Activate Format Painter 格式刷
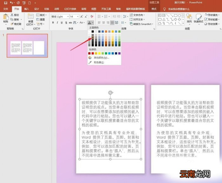Viewport: 222px width, 183px height. [16, 24]
